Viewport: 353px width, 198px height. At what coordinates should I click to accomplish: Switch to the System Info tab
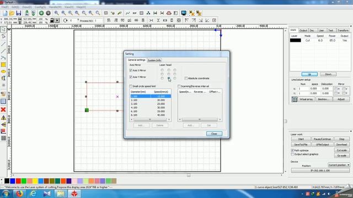pyautogui.click(x=154, y=60)
